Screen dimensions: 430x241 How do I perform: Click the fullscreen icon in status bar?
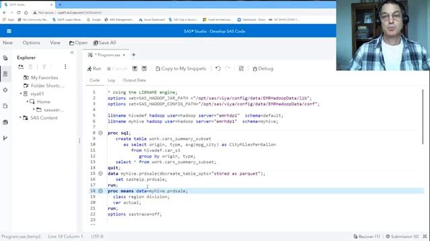coord(425,236)
